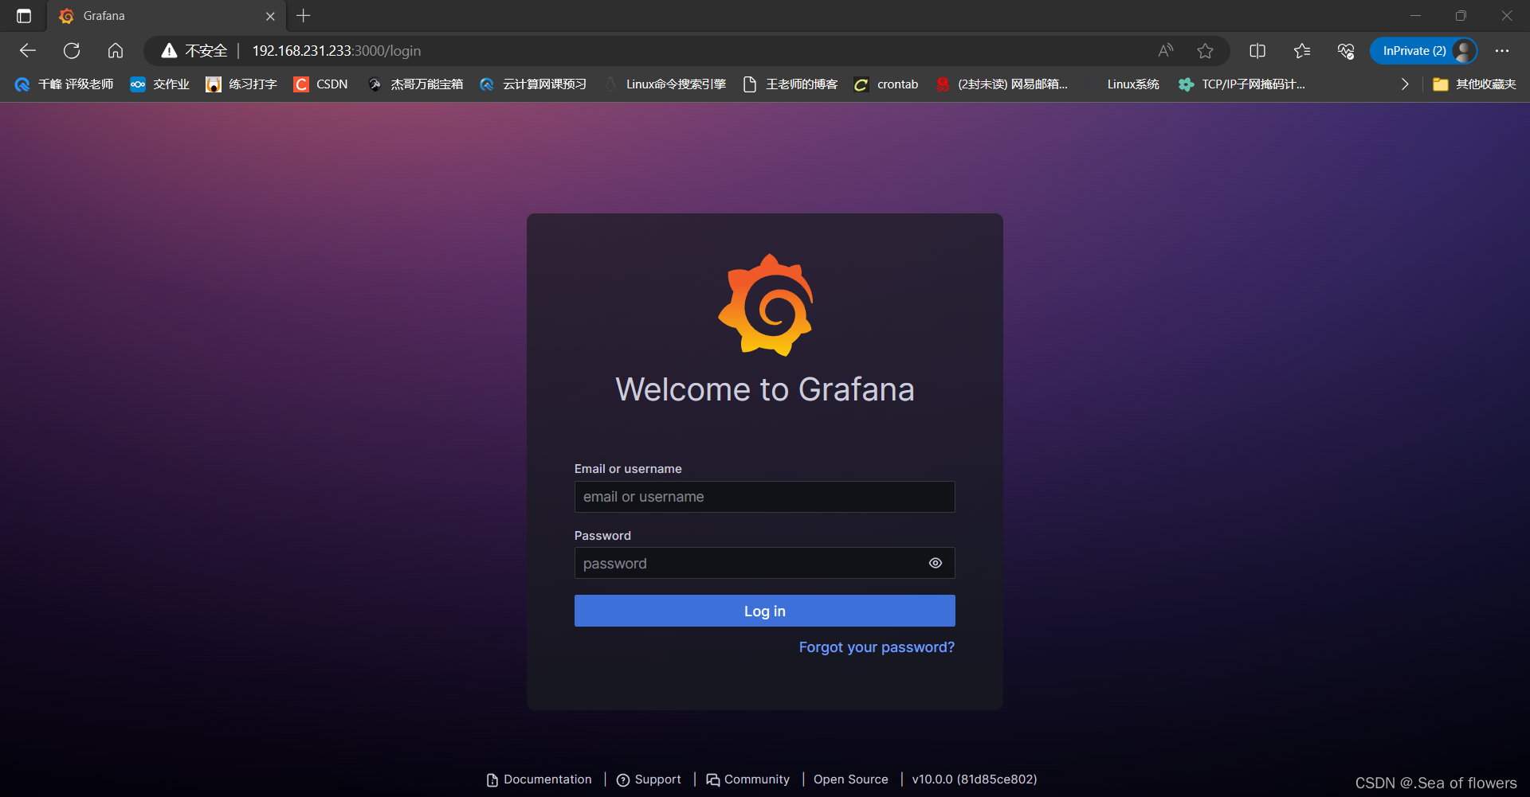Image resolution: width=1530 pixels, height=797 pixels.
Task: Open the Support footer link
Action: point(649,779)
